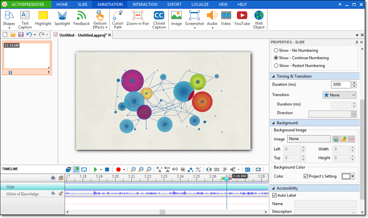
Task: Add a Highlight annotation
Action: point(43,19)
